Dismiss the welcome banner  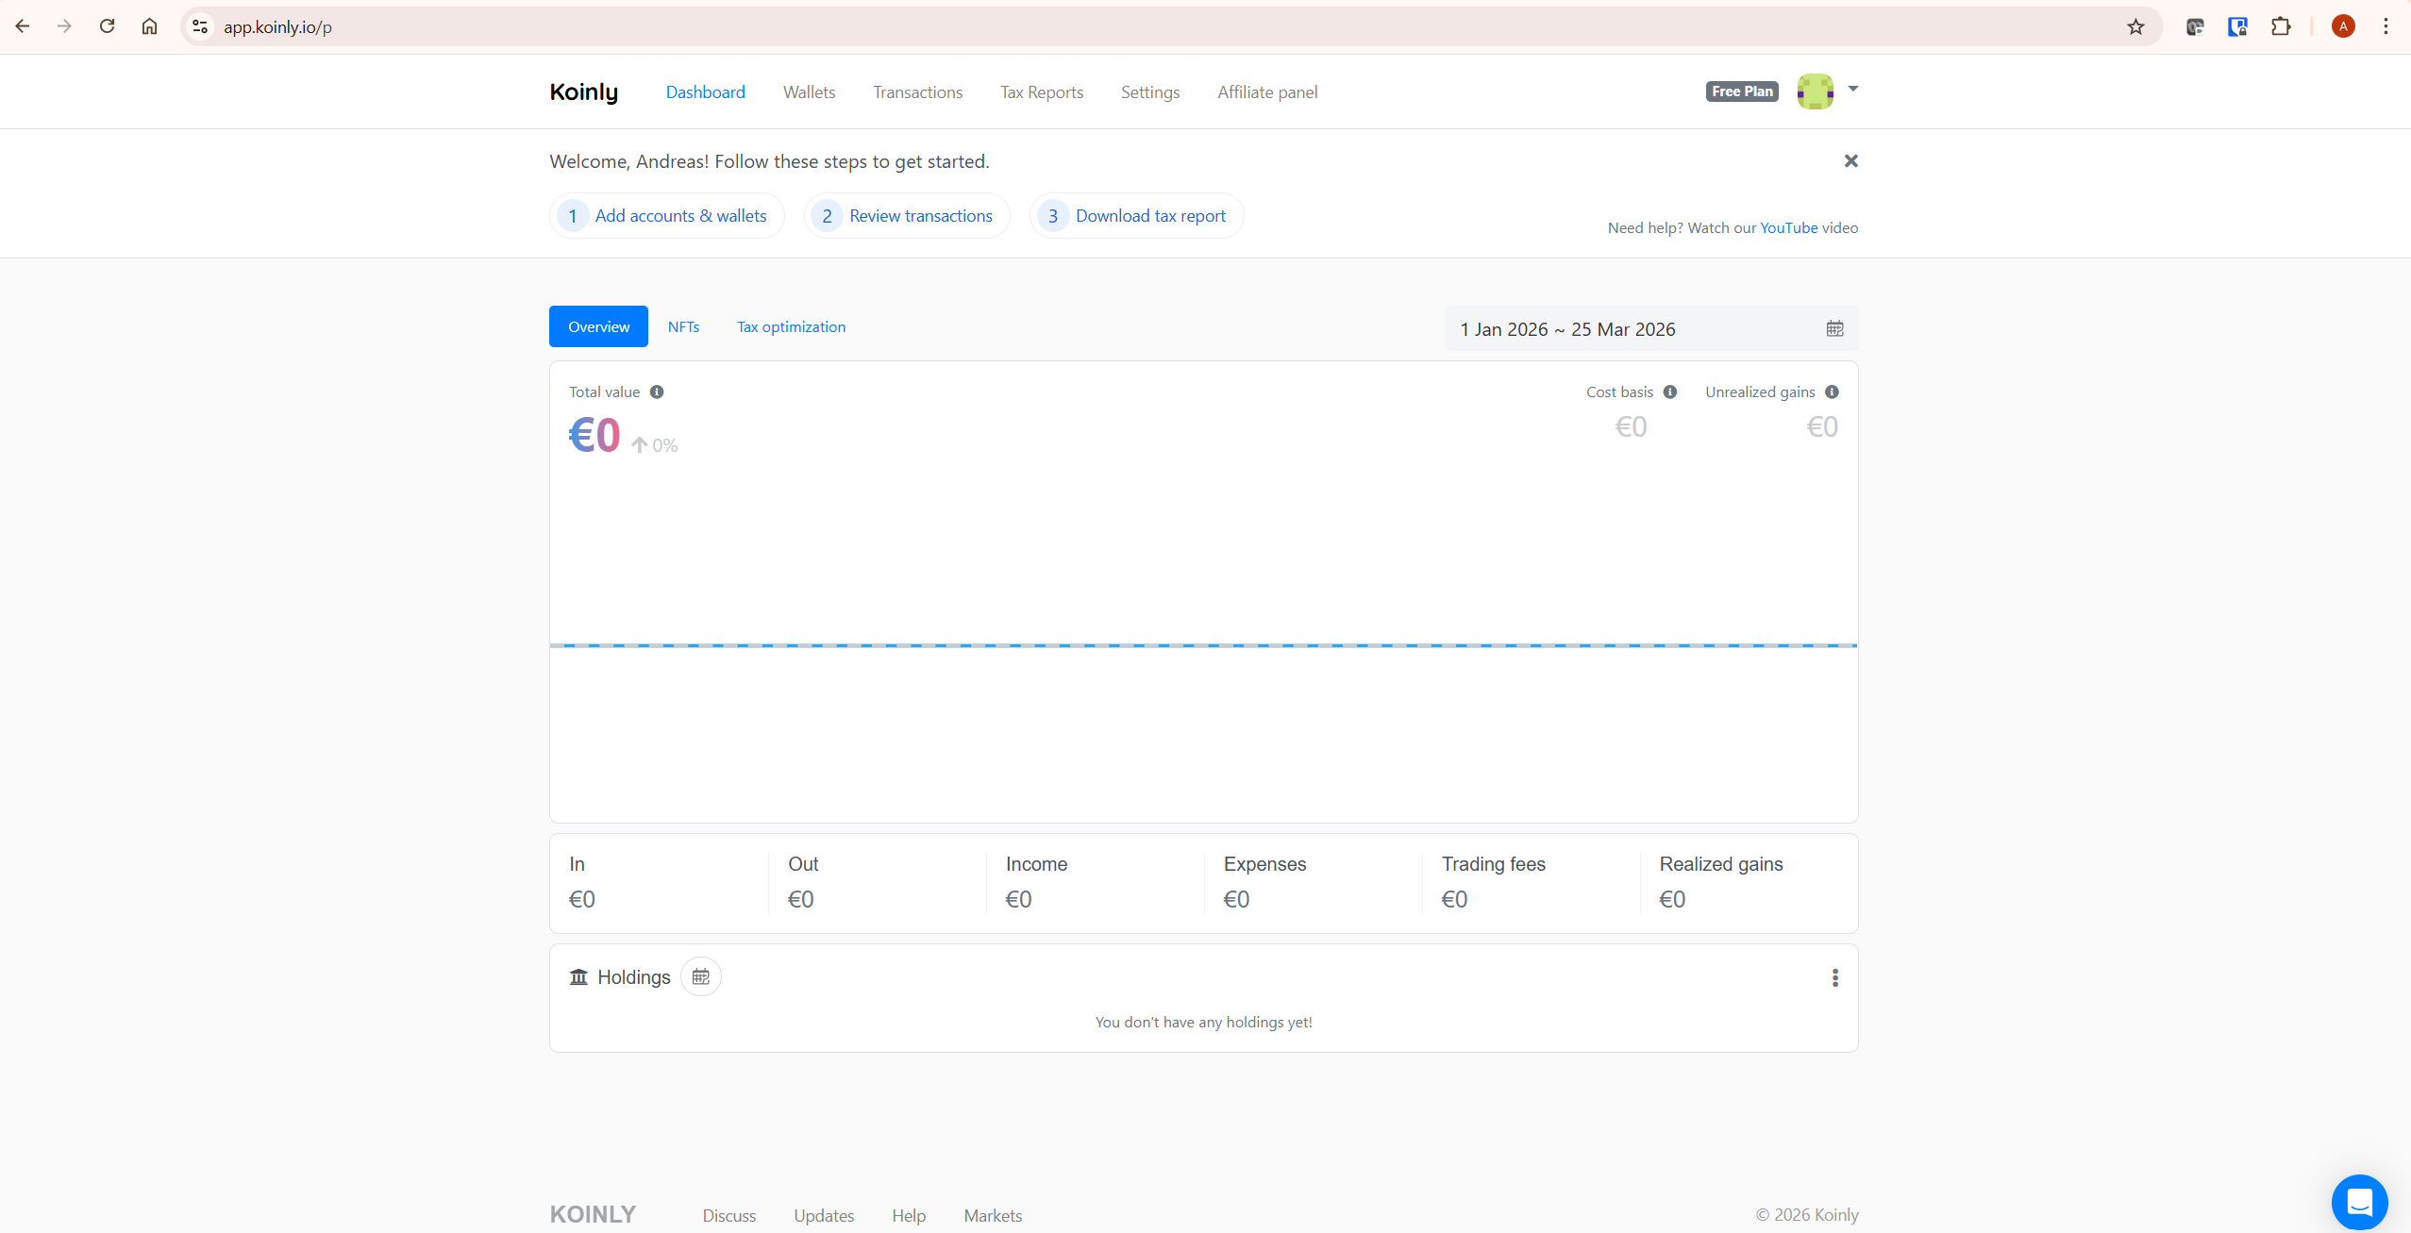pos(1850,160)
